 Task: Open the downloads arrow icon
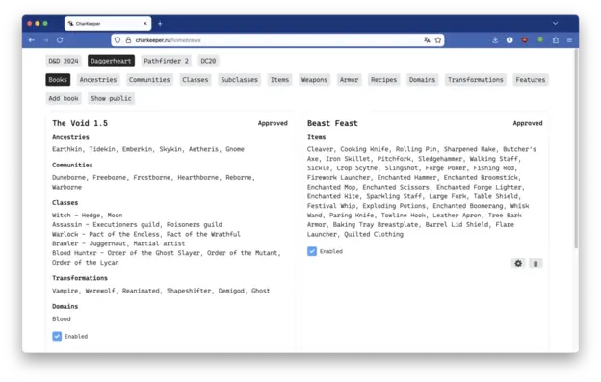coord(495,40)
